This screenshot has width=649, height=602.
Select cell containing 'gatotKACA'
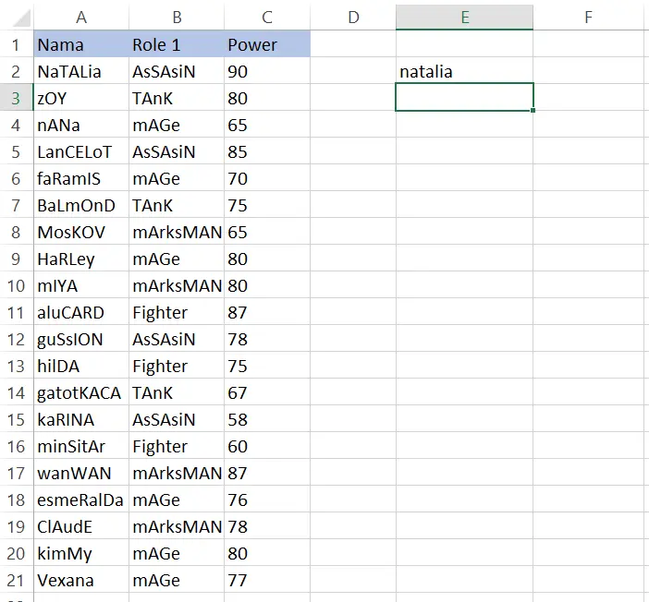pyautogui.click(x=81, y=392)
